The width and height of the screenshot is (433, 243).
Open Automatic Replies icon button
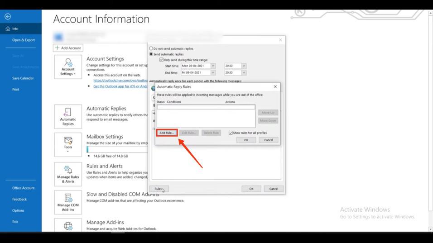pyautogui.click(x=68, y=117)
